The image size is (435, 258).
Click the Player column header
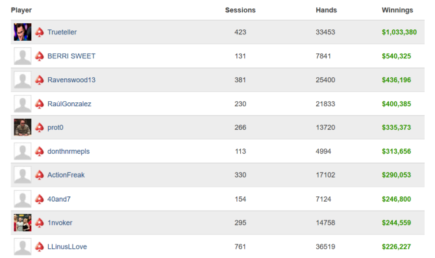(x=21, y=10)
